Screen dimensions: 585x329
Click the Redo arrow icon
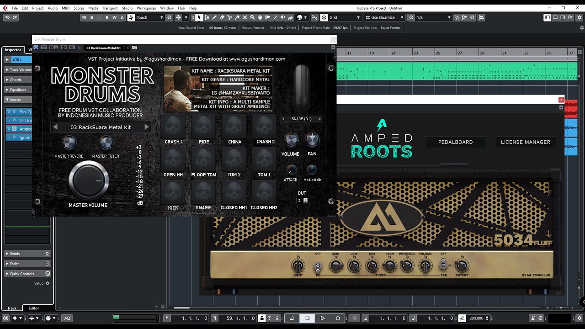point(15,17)
